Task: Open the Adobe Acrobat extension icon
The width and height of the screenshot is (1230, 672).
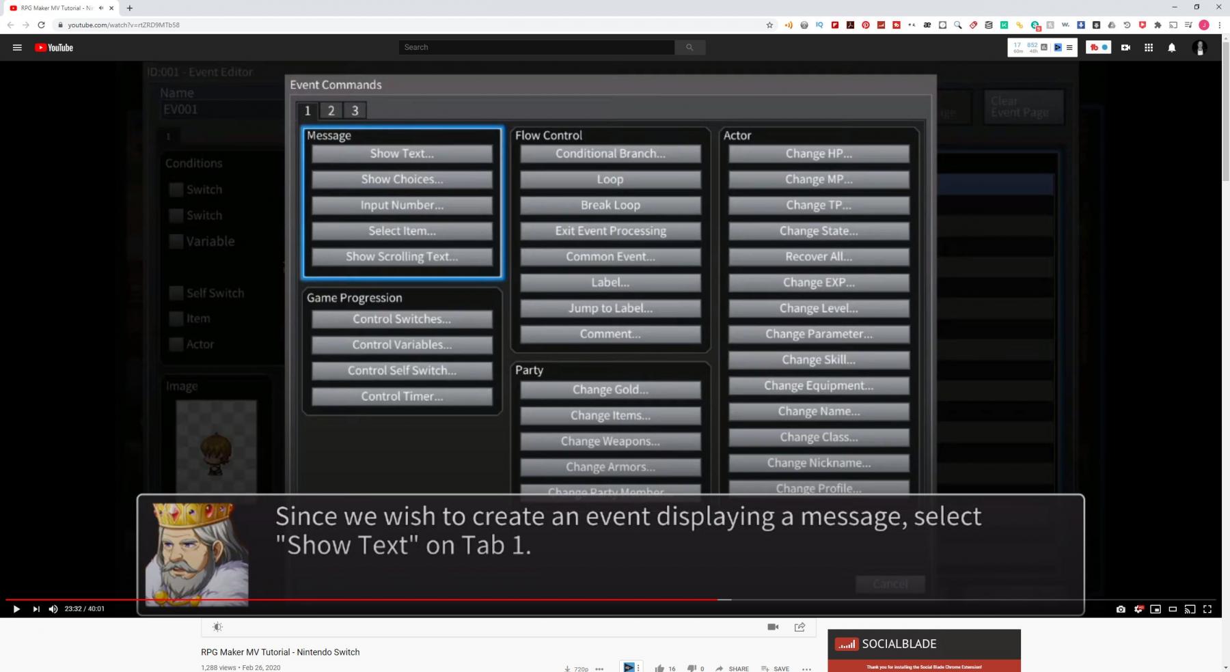Action: (850, 25)
